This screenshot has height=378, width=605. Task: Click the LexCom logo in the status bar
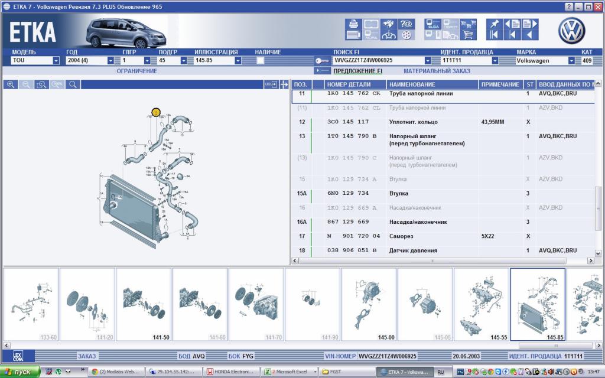pos(18,356)
